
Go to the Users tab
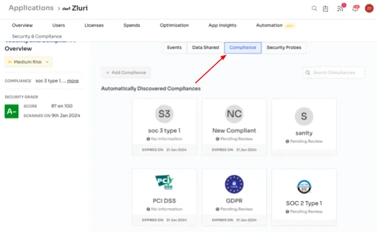58,25
